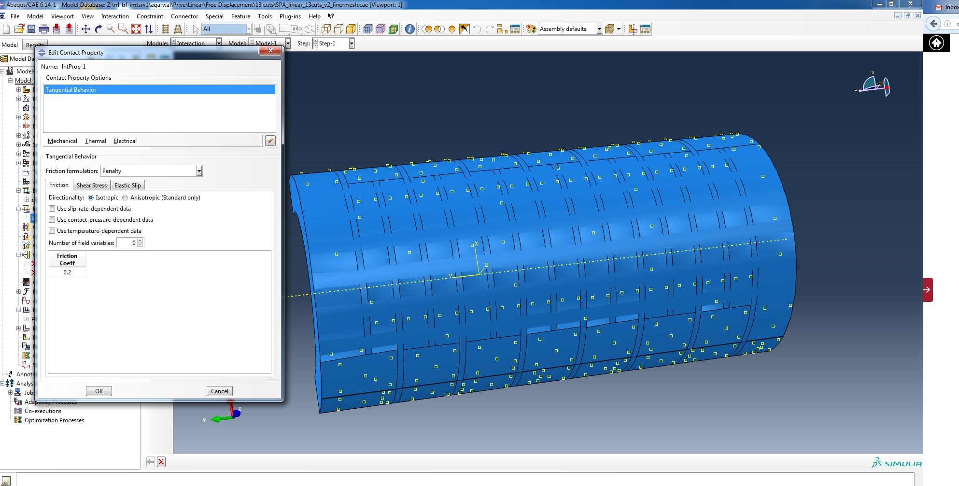Click the pencil edit icon in contact dialog
The width and height of the screenshot is (959, 486).
[270, 141]
